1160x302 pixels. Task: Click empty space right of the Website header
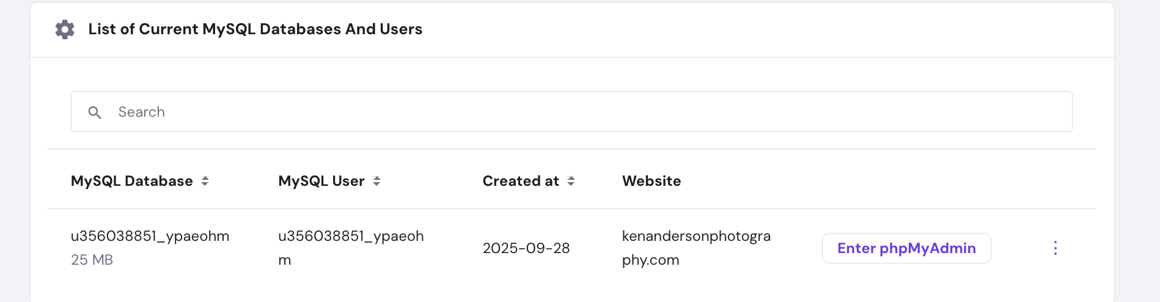(886, 181)
